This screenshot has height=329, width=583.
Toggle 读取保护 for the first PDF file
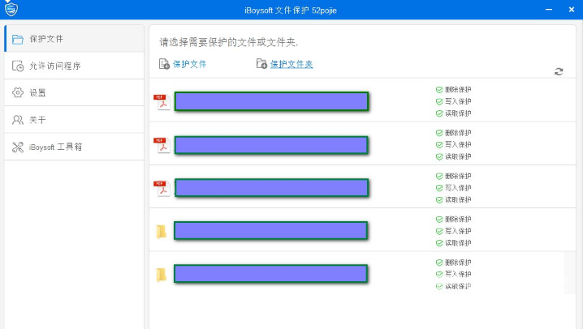[x=439, y=113]
